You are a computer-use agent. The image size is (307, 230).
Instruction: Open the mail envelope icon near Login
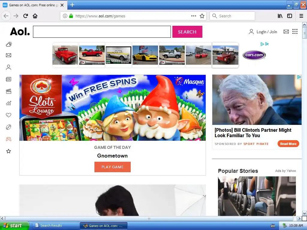(286, 32)
